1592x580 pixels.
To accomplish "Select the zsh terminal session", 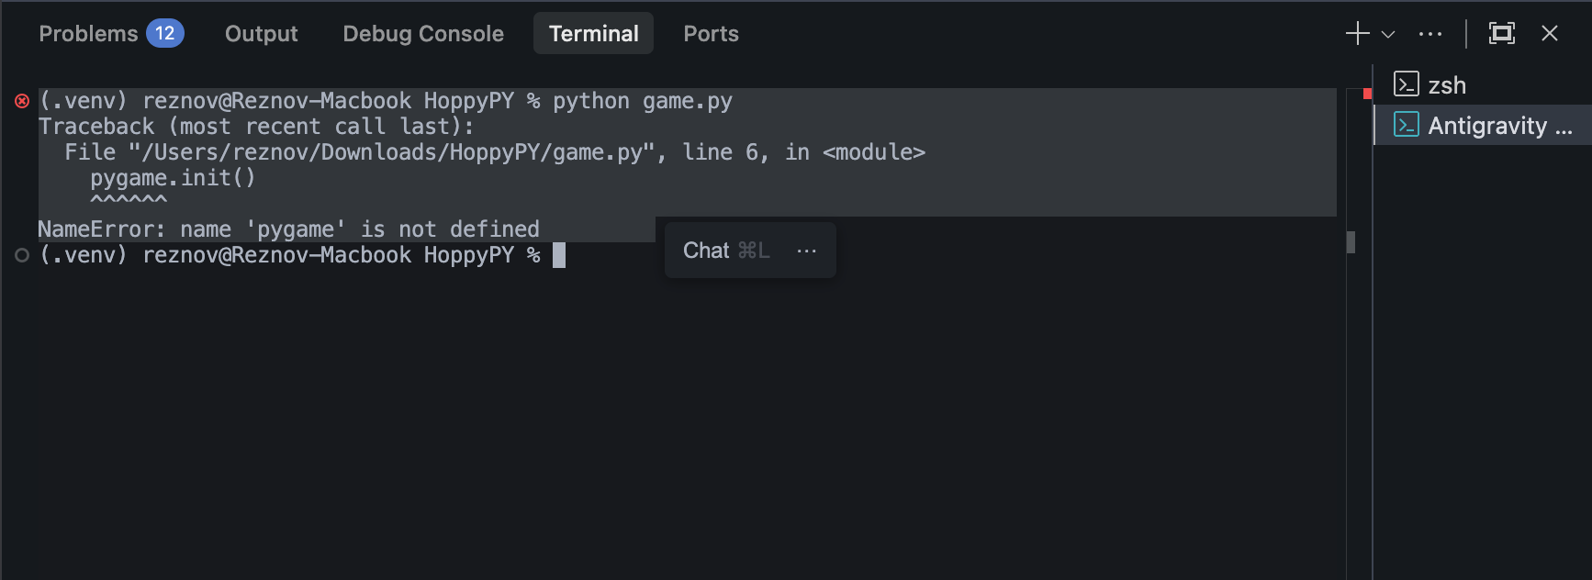I will pos(1446,84).
